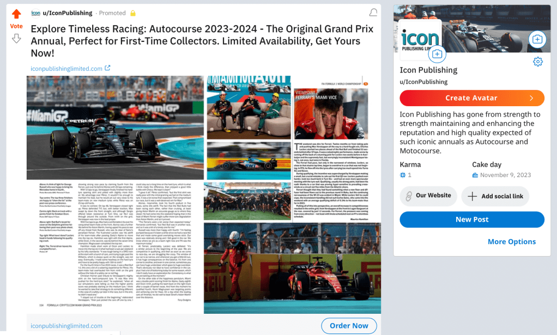Click the Create Avatar button
Image resolution: width=557 pixels, height=335 pixels.
tap(472, 98)
